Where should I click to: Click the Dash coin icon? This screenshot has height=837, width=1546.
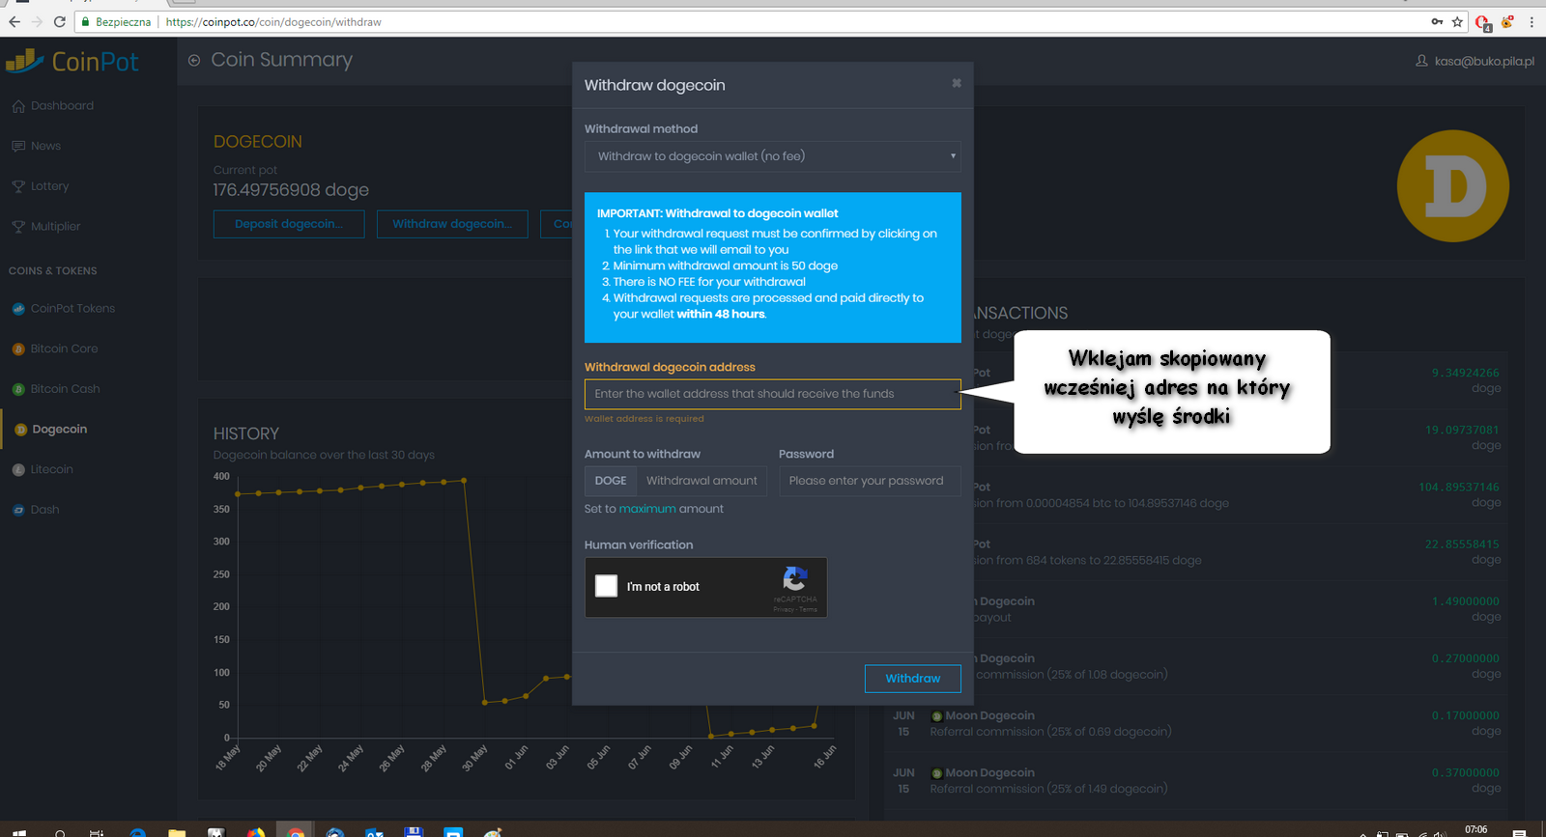[18, 510]
